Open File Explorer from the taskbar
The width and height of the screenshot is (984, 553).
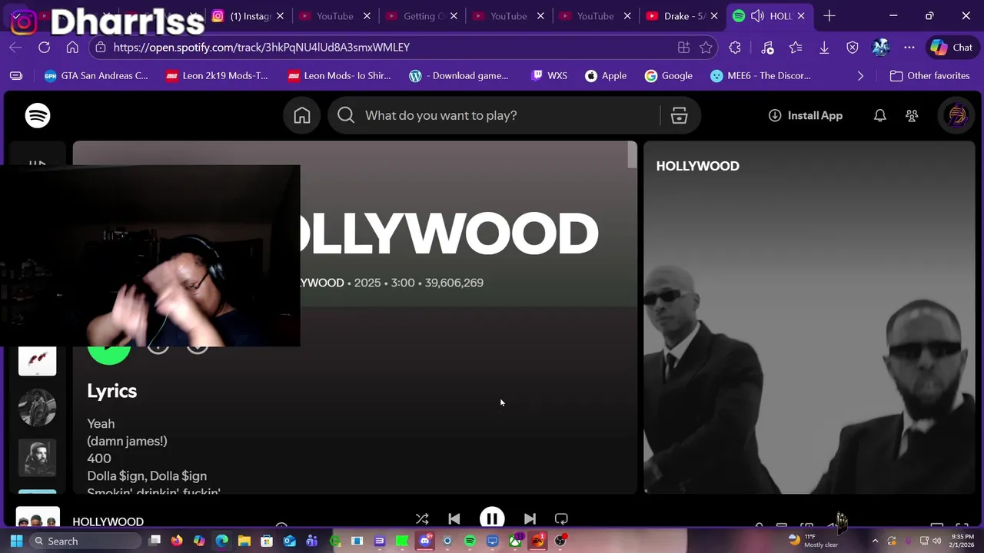[244, 541]
